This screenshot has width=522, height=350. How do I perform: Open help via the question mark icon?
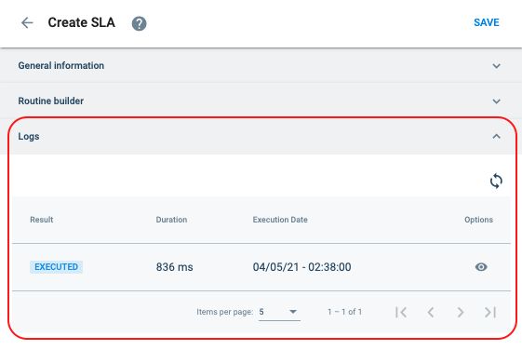point(140,23)
